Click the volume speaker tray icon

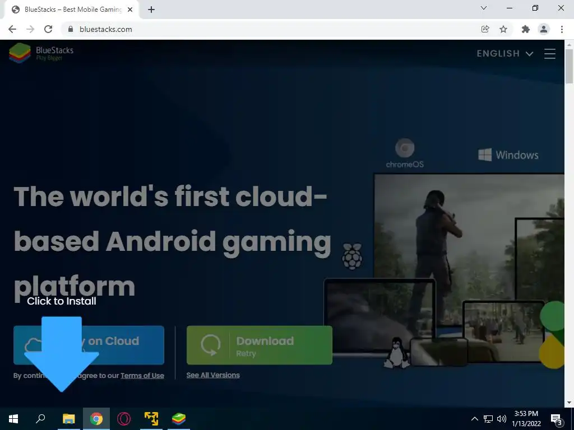point(502,419)
